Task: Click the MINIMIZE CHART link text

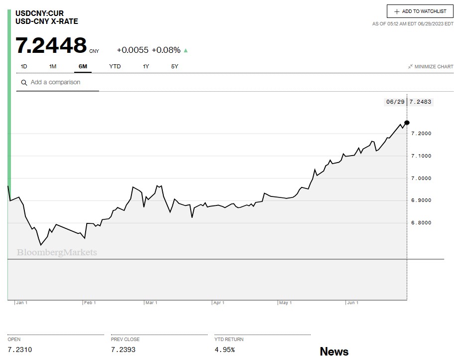Action: click(434, 67)
